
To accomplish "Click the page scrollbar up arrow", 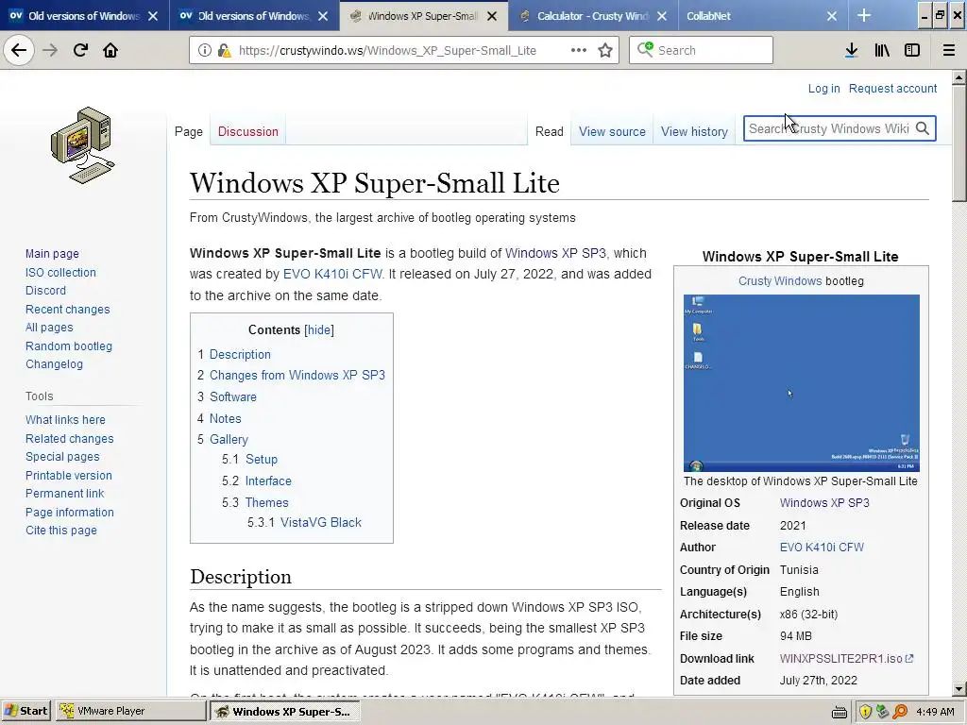I will coord(959,78).
